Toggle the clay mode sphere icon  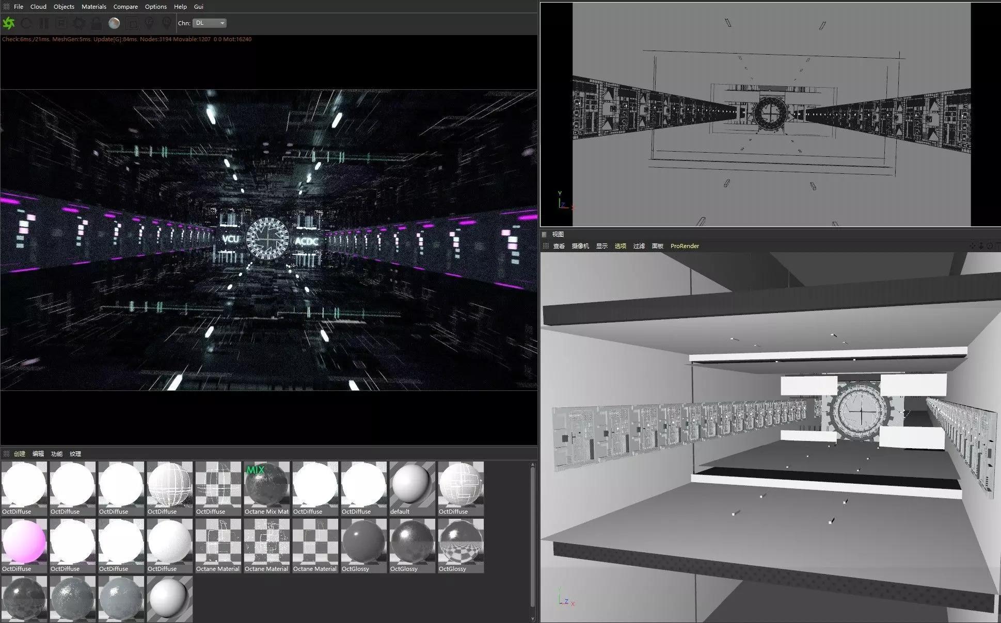[114, 23]
